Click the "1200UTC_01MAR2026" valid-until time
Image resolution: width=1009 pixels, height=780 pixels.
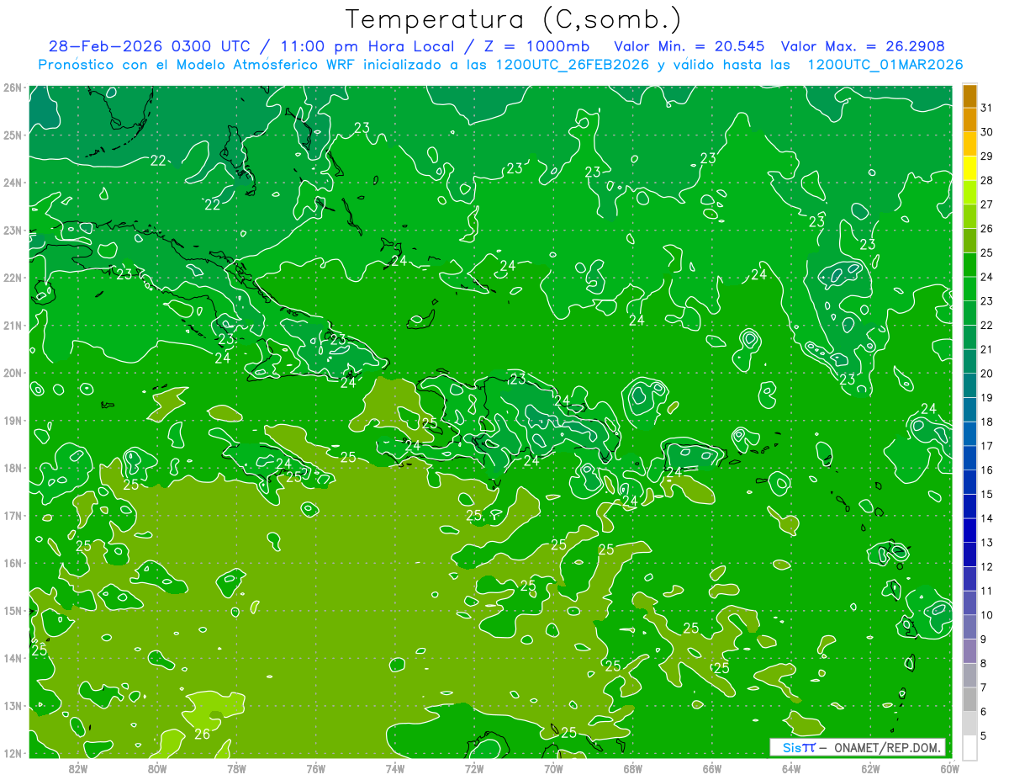[x=885, y=64]
